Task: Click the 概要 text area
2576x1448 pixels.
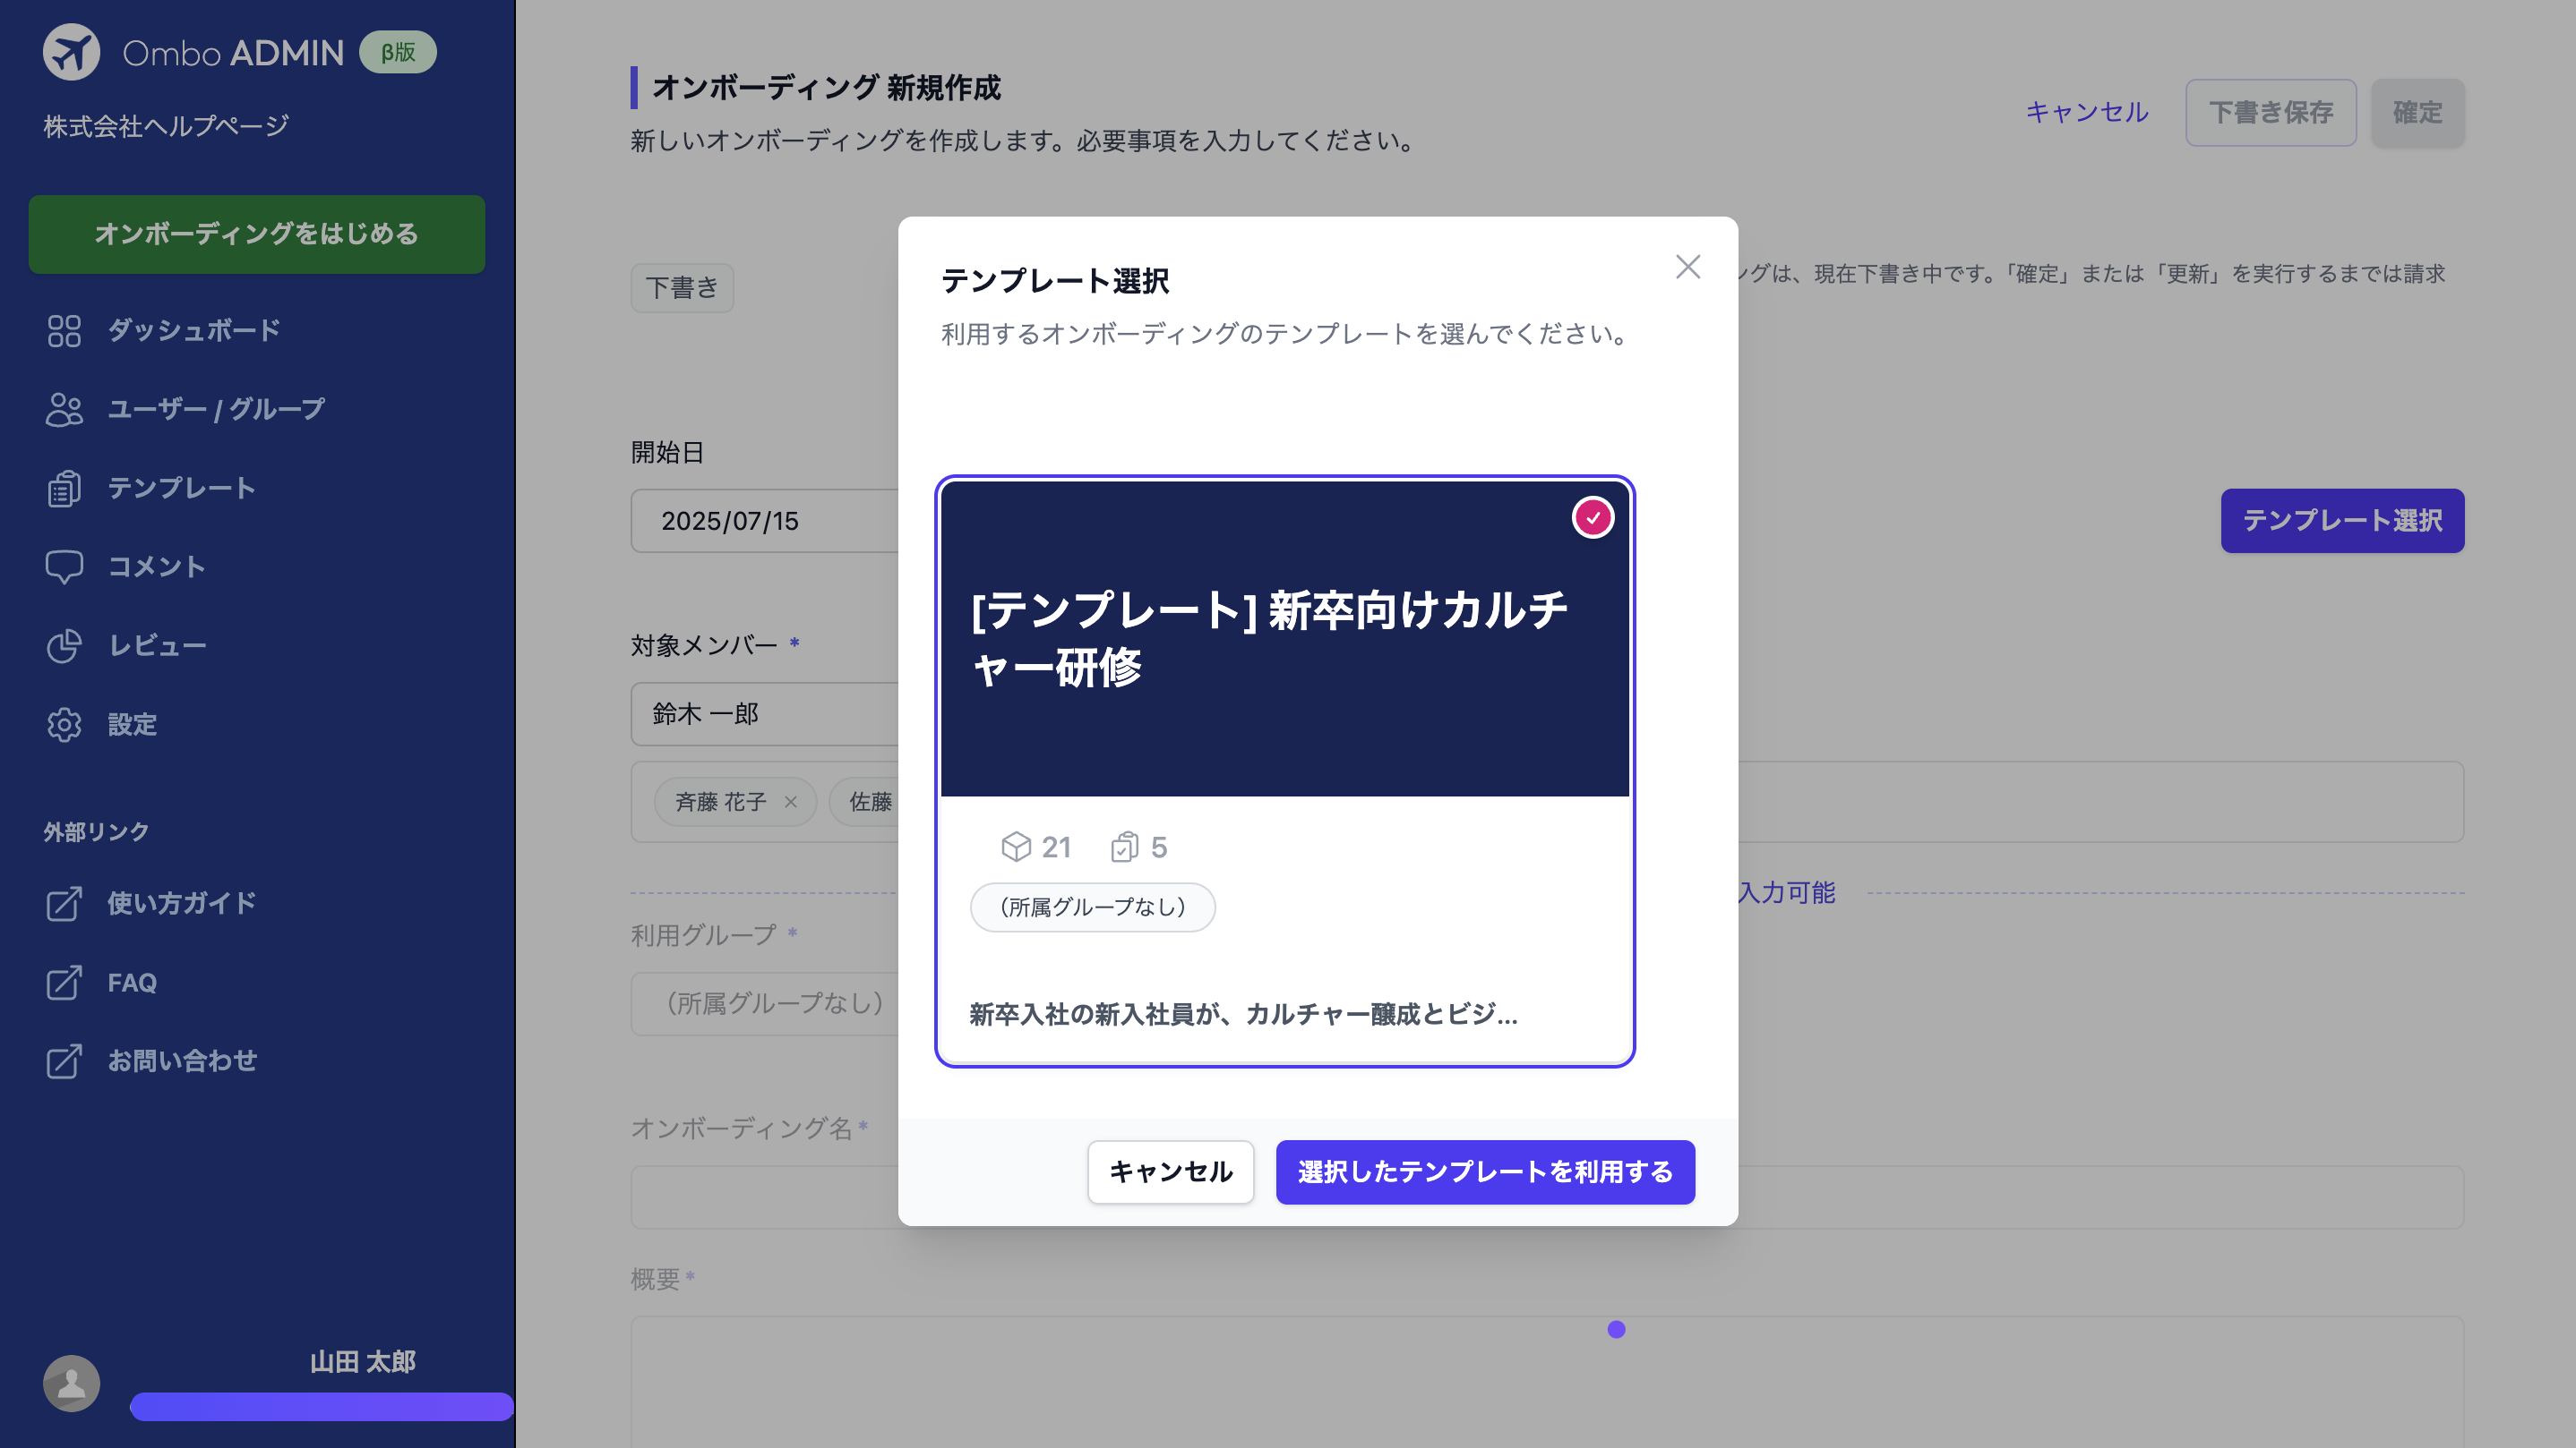Action: click(x=1547, y=1382)
